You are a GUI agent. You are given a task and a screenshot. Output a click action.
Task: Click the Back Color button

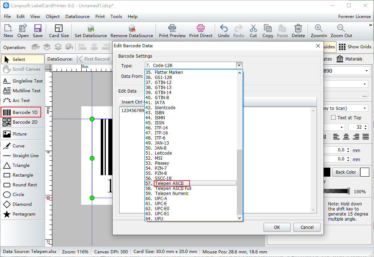[x=345, y=172]
